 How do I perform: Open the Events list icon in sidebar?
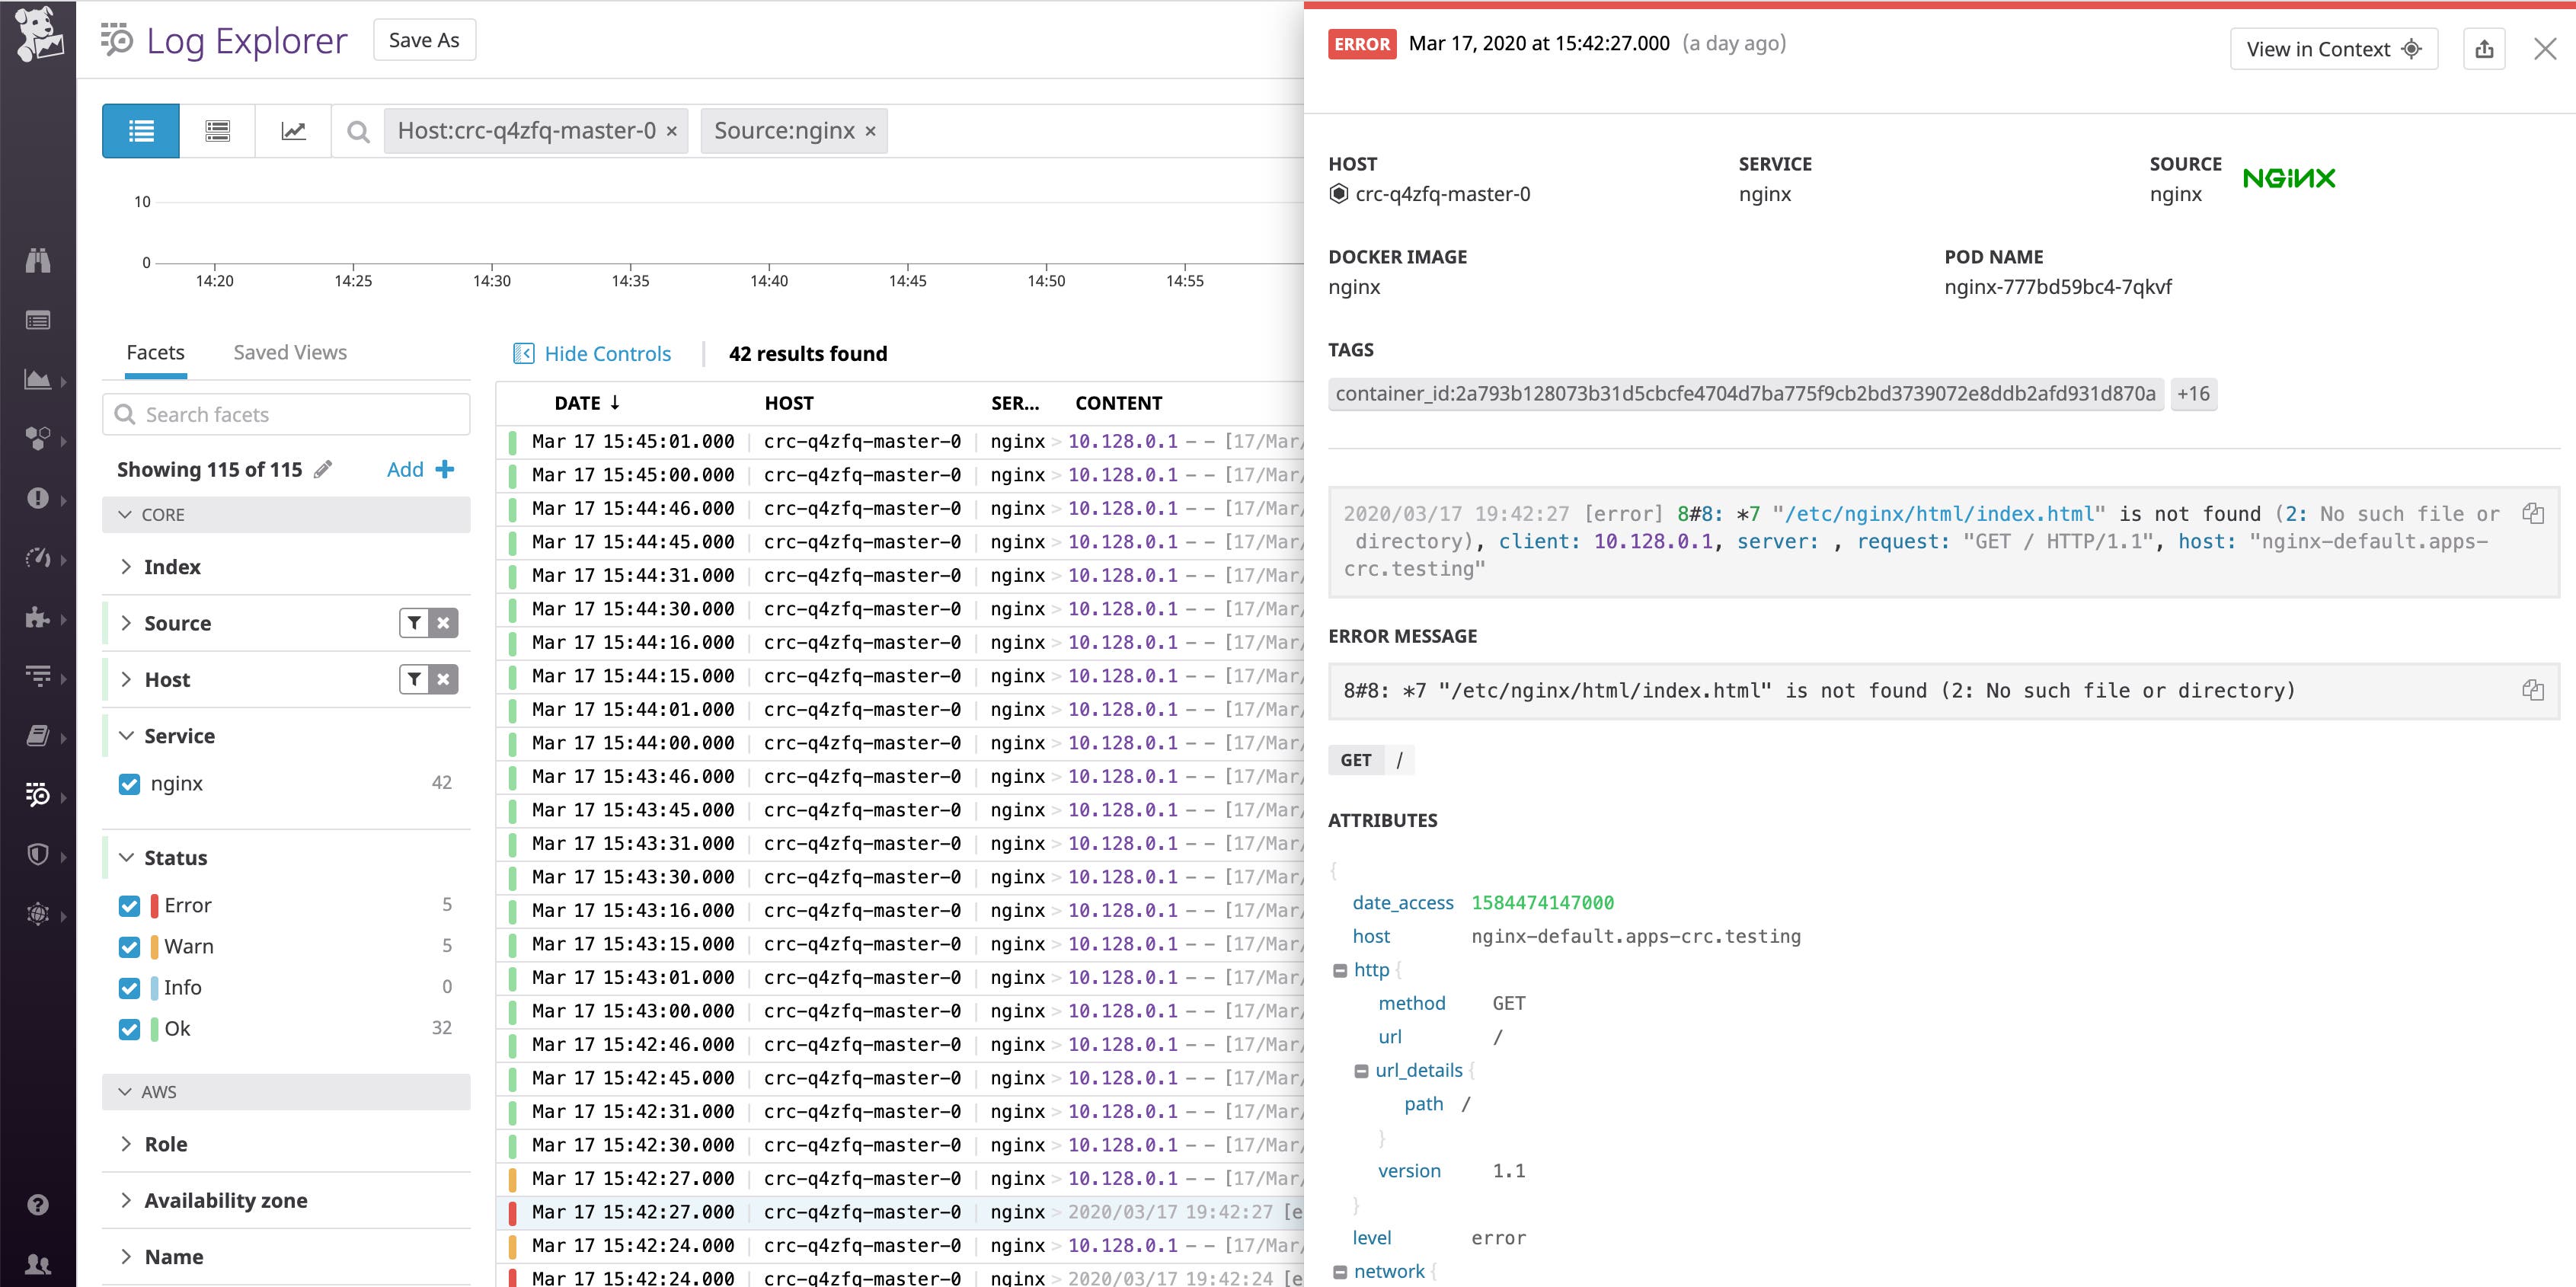click(38, 319)
